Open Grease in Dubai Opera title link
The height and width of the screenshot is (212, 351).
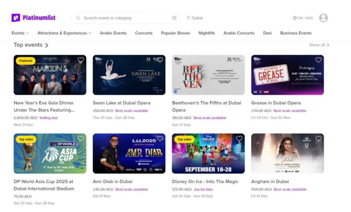tap(276, 103)
